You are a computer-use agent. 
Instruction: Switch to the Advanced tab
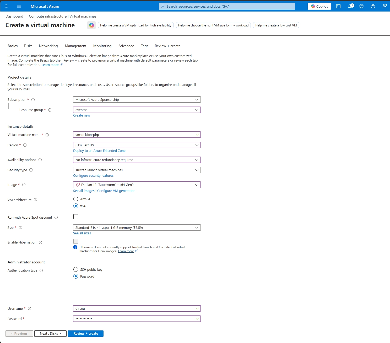click(126, 46)
